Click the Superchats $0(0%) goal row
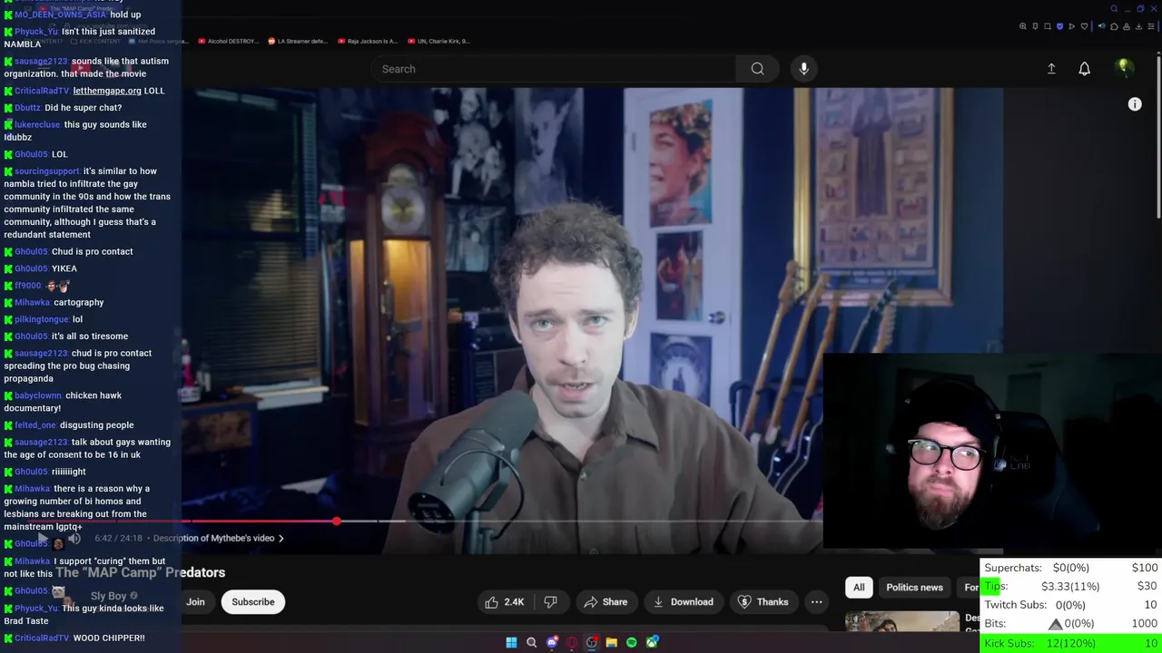The image size is (1162, 653). coord(1071,568)
